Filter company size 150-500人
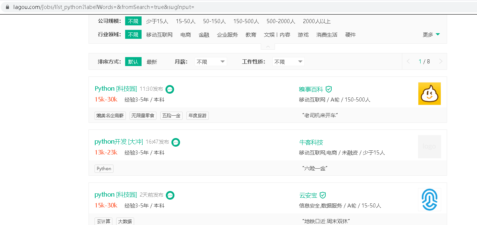This screenshot has height=225, width=477. [246, 21]
